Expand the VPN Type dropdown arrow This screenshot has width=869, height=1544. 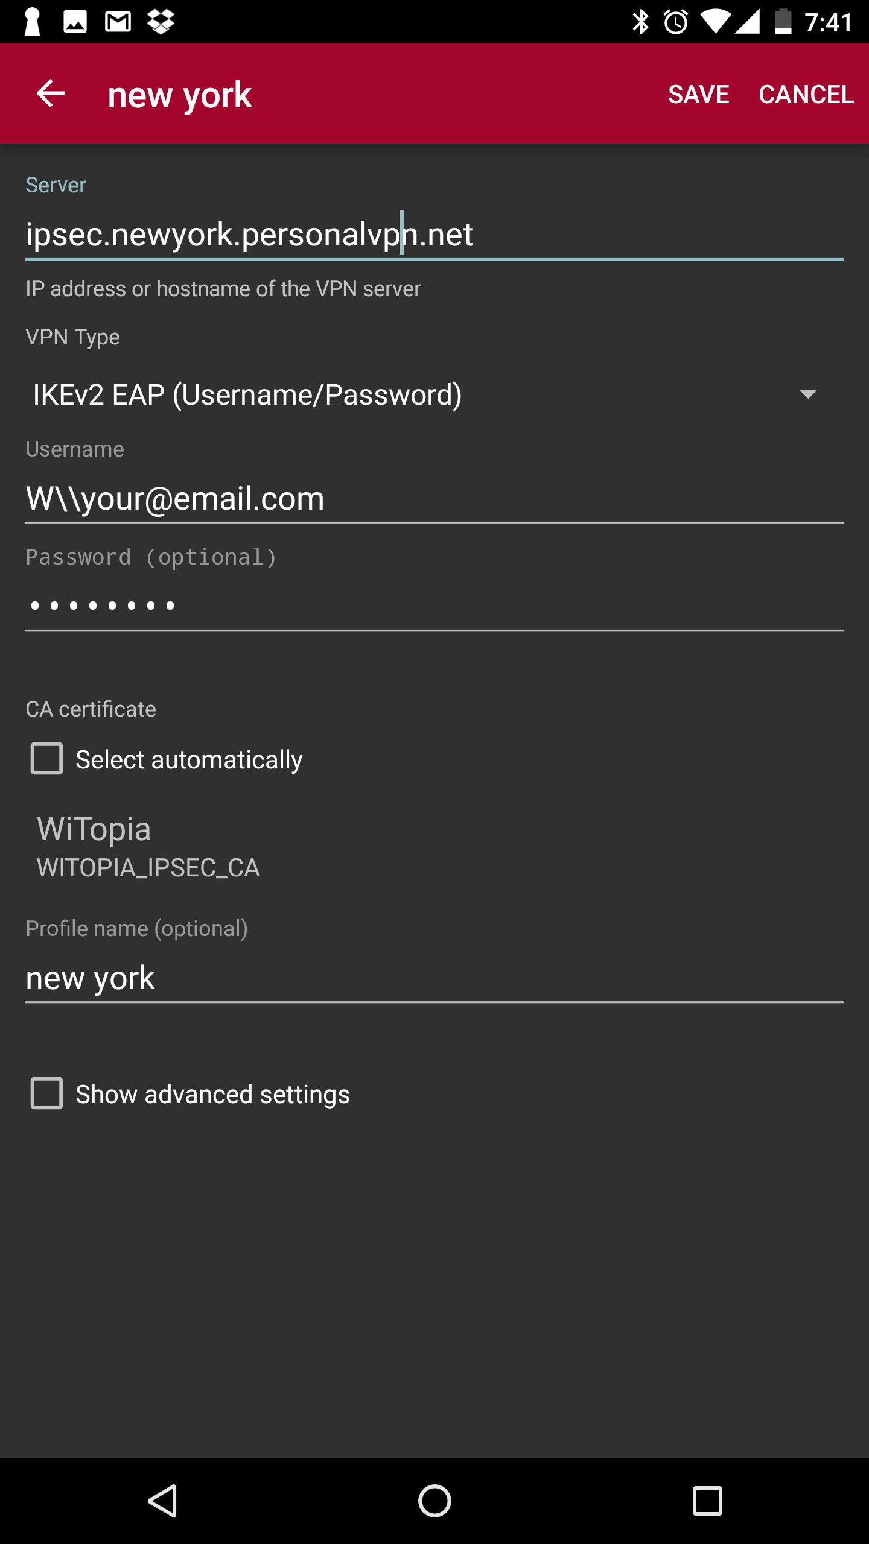pyautogui.click(x=807, y=394)
